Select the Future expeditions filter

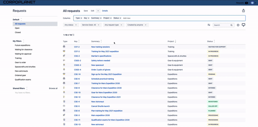23,45
